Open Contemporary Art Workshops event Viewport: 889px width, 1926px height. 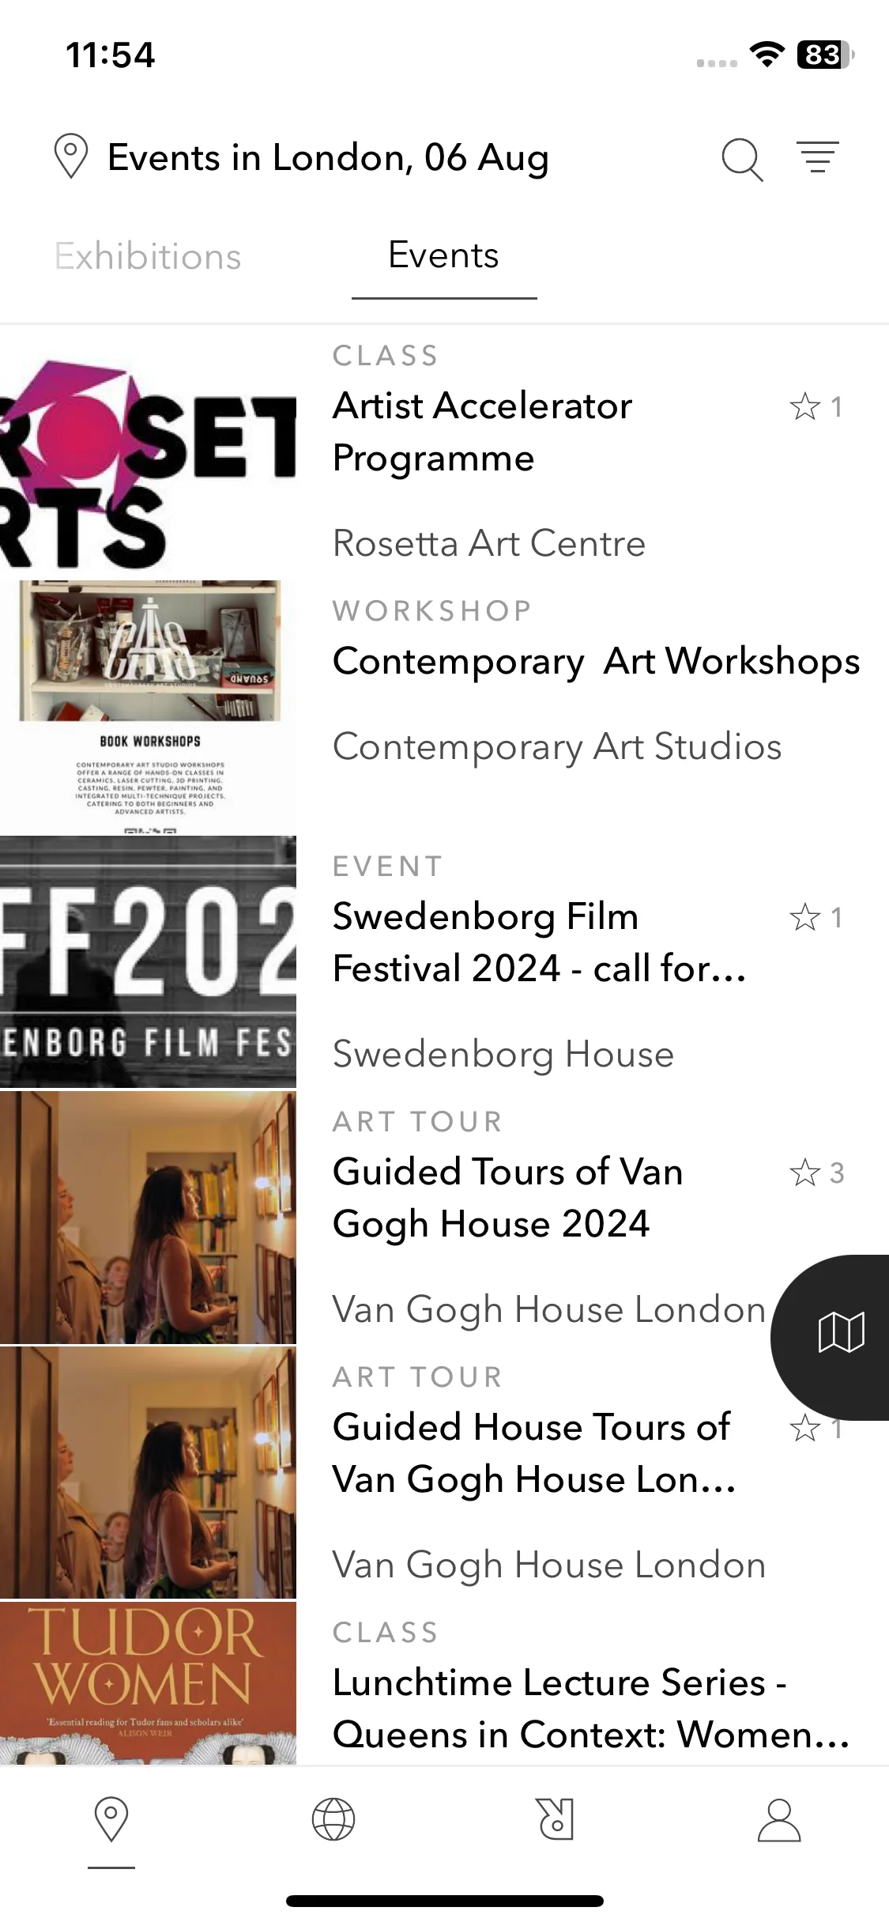tap(597, 661)
